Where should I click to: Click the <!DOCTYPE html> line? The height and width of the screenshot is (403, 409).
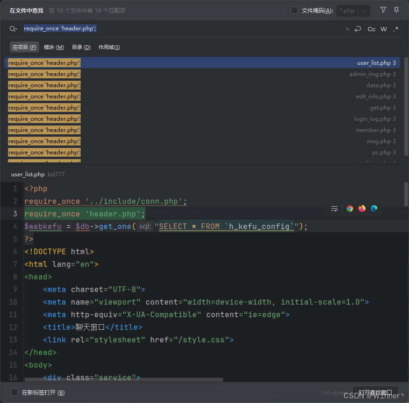pos(59,252)
